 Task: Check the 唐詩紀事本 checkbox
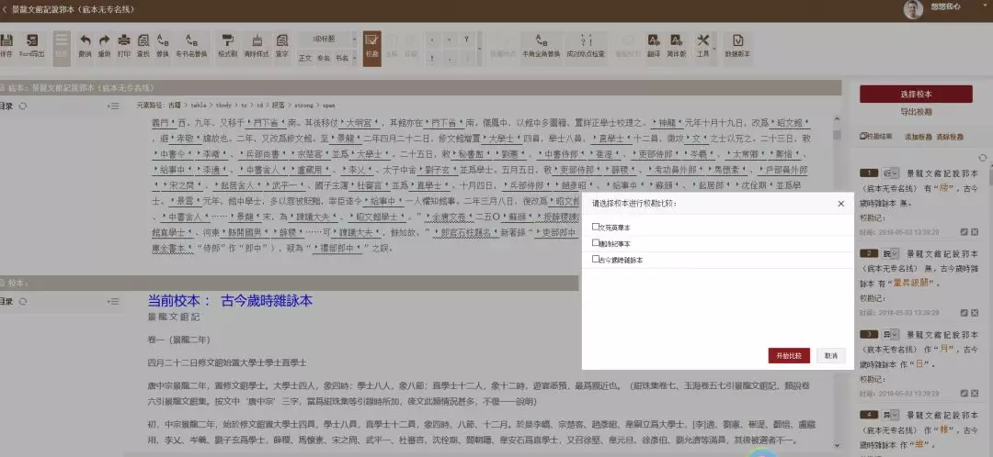(x=595, y=242)
